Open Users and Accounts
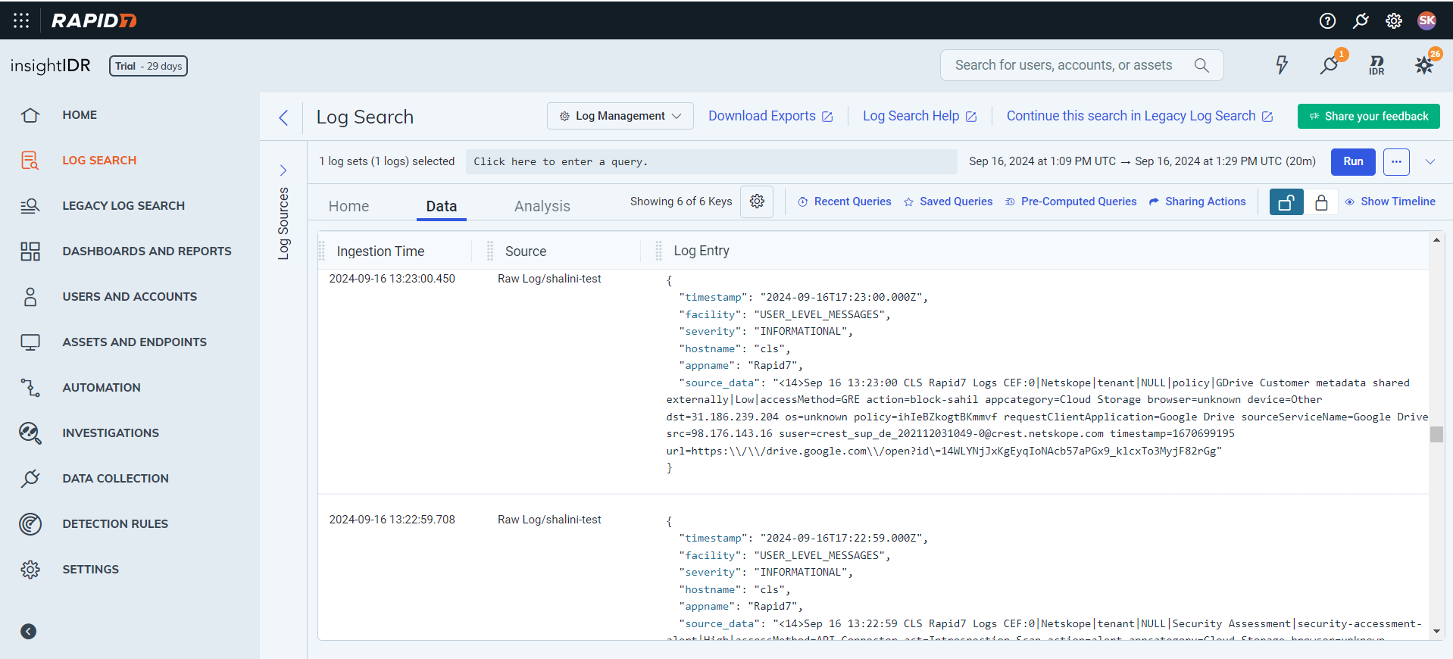This screenshot has width=1453, height=659. pyautogui.click(x=130, y=297)
